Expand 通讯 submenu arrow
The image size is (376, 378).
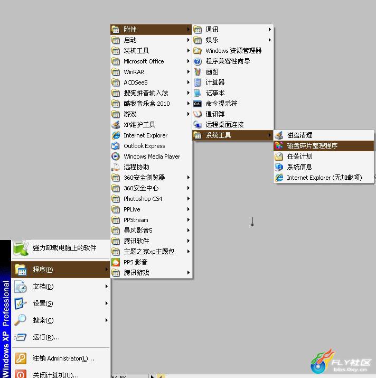pyautogui.click(x=270, y=30)
